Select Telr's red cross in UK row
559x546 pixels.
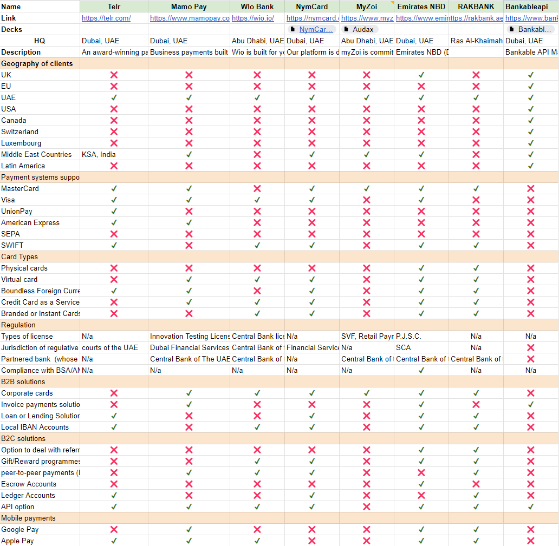coord(114,75)
